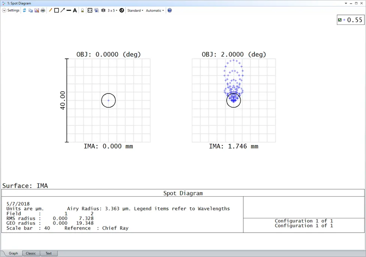Switch to the Classic tab

click(31, 253)
